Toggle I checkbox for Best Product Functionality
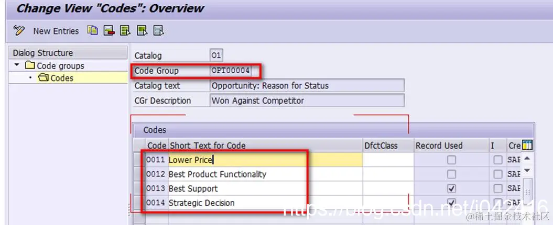The image size is (553, 225). pos(497,174)
